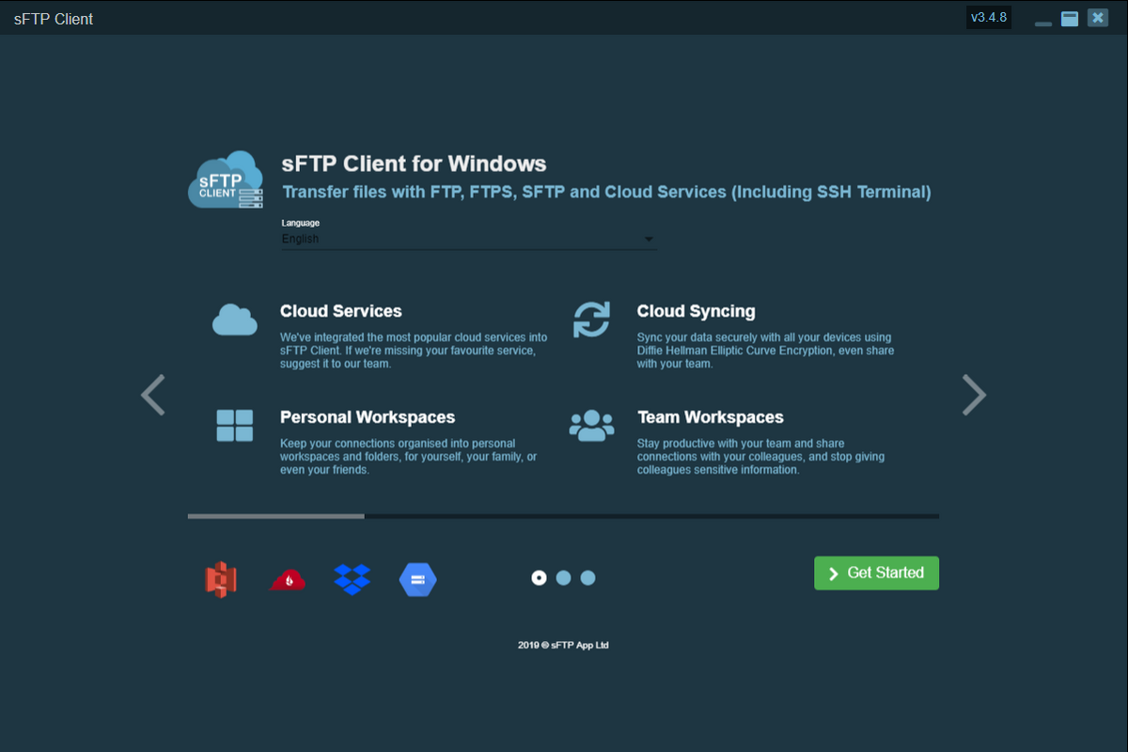This screenshot has width=1128, height=752.
Task: Click the sFTP Client cloud logo
Action: coord(226,179)
